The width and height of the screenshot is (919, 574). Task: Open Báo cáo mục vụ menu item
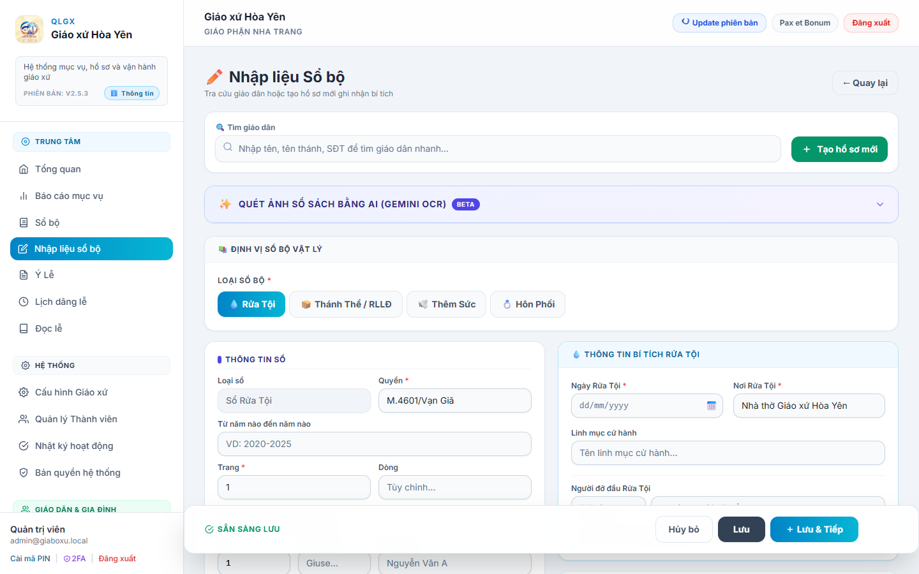[x=91, y=196]
